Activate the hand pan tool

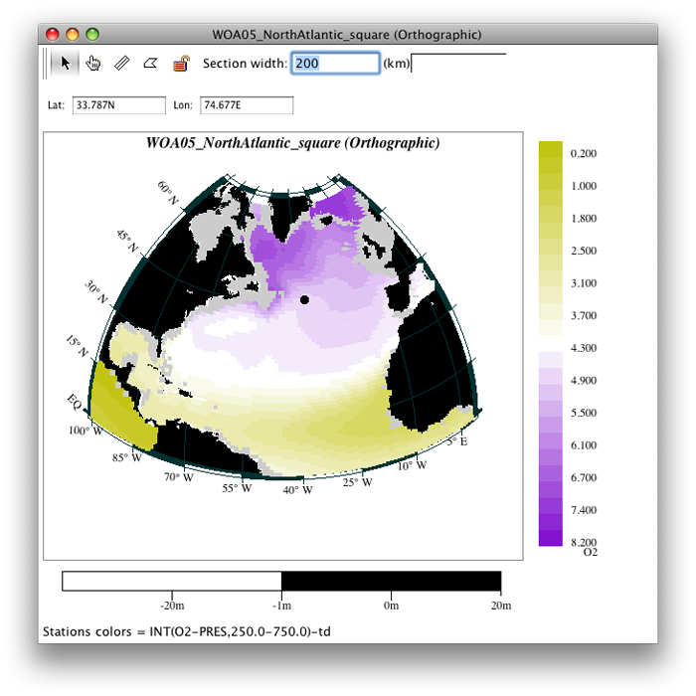tap(93, 64)
